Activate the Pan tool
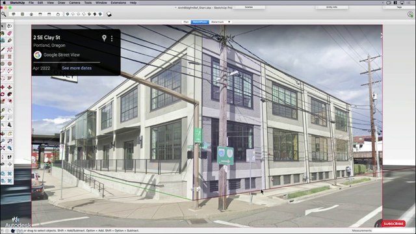Image resolution: width=416 pixels, height=234 pixels. pyautogui.click(x=10, y=134)
